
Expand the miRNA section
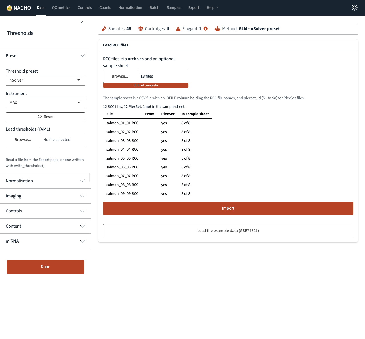pos(45,241)
